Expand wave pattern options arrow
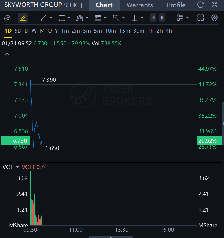The height and width of the screenshot is (238, 224). tap(87, 18)
